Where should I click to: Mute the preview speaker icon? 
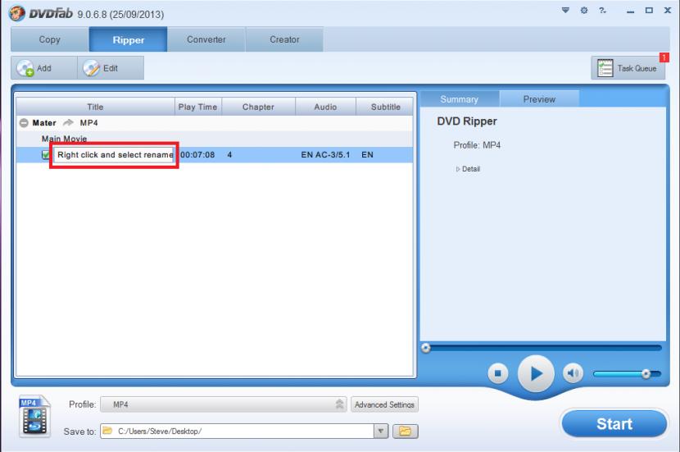coord(573,373)
